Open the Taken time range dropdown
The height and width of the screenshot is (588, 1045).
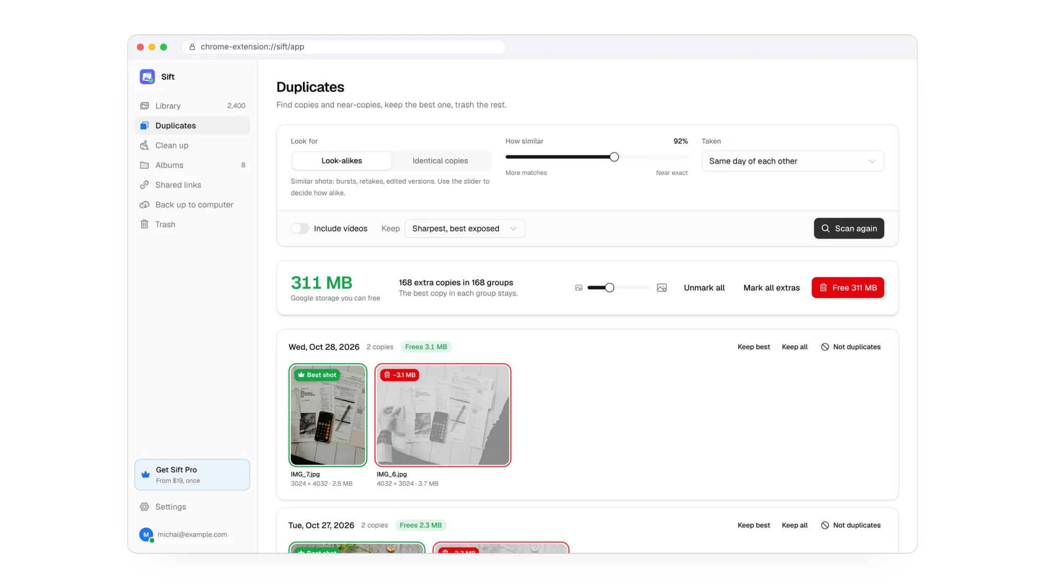793,162
